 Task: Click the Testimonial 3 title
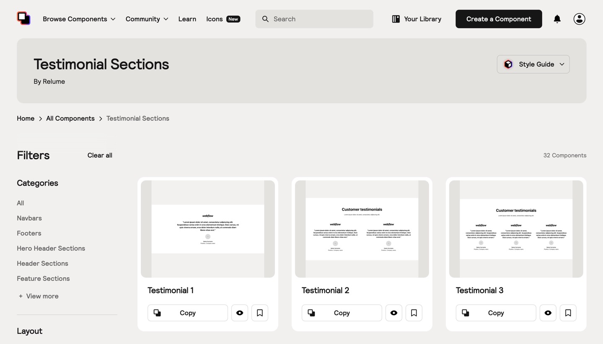(x=480, y=290)
